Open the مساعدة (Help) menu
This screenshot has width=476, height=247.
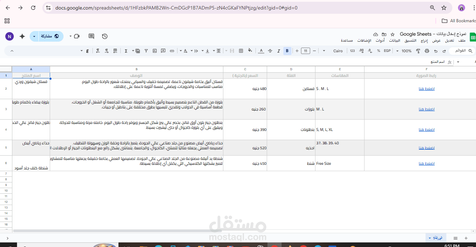click(x=347, y=41)
